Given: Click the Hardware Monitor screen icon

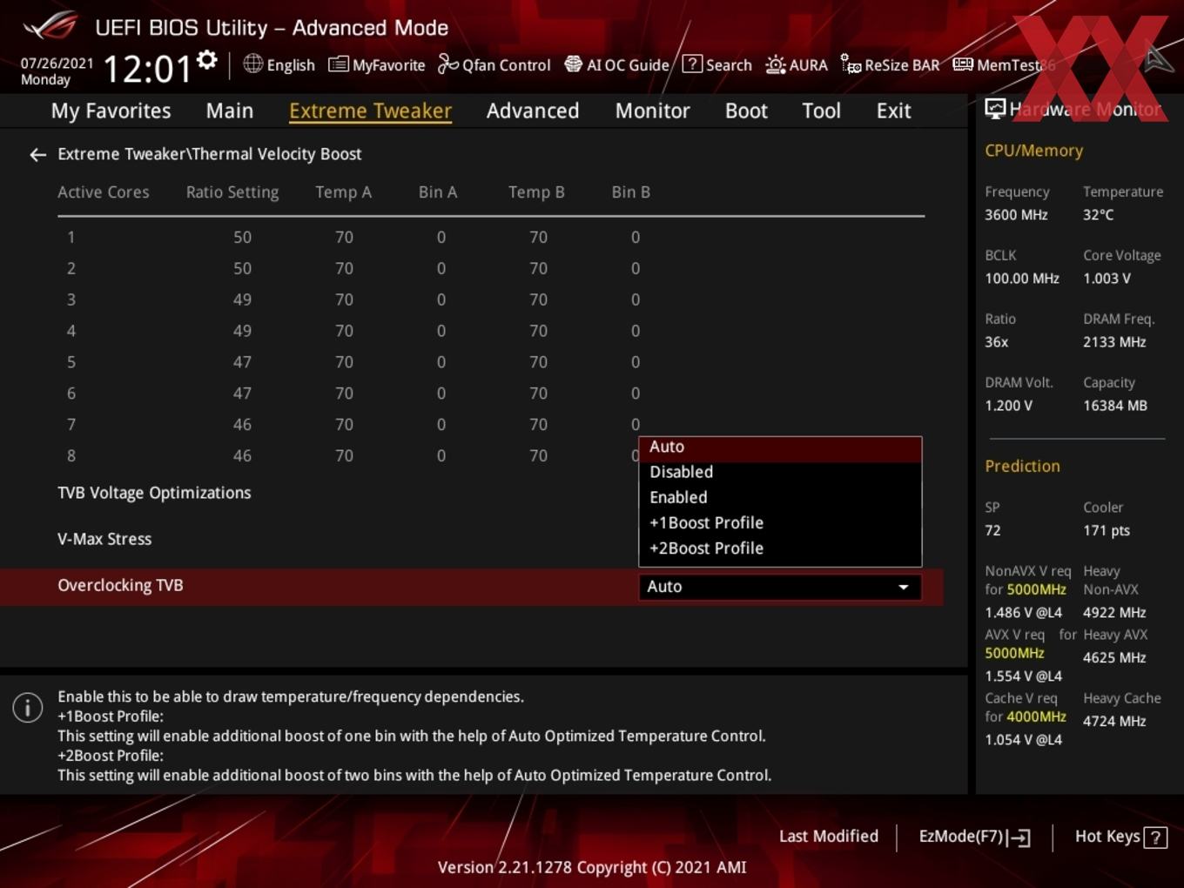Looking at the screenshot, I should 995,109.
